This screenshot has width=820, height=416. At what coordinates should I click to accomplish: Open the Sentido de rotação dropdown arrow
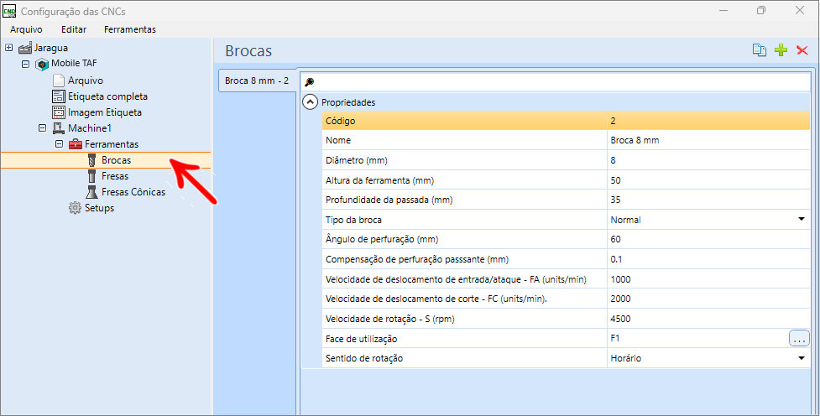(802, 358)
